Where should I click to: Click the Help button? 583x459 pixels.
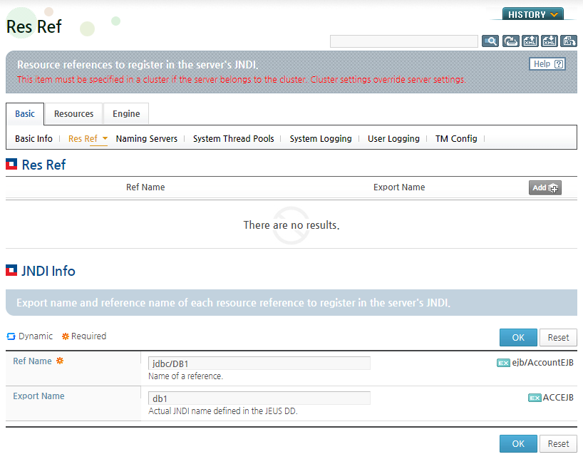547,64
